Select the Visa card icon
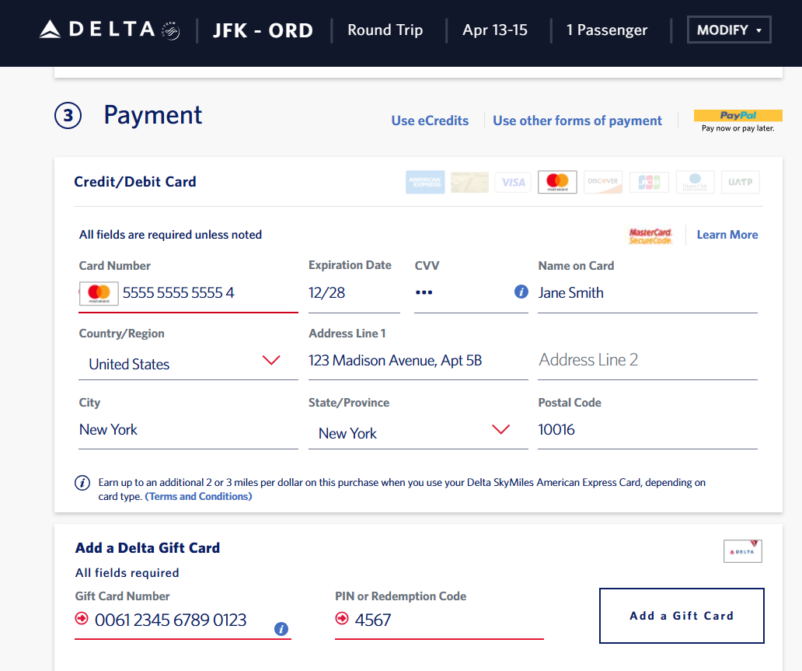 pos(513,182)
